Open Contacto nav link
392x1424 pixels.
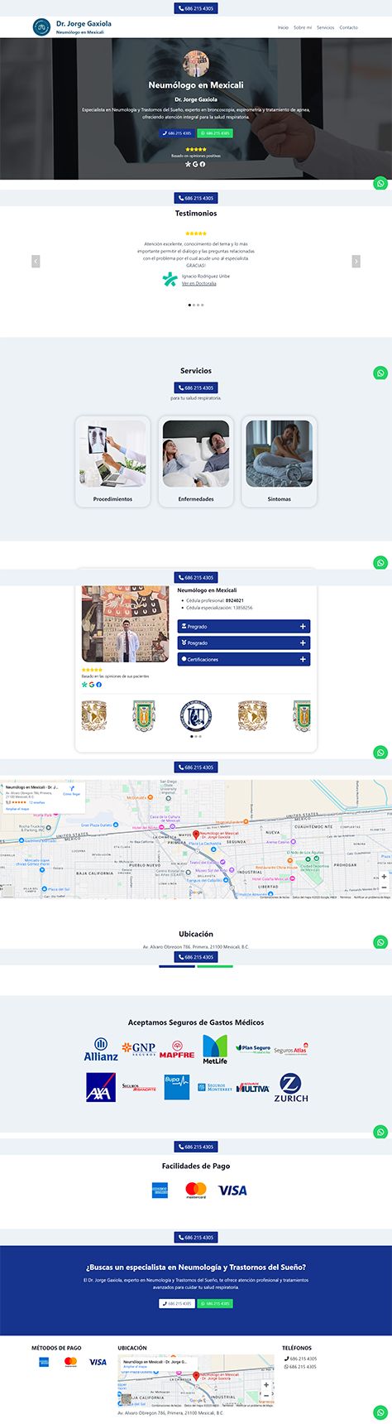point(349,27)
